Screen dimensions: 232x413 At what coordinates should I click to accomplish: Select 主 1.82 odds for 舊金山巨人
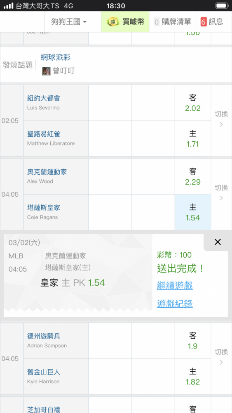[x=192, y=377]
